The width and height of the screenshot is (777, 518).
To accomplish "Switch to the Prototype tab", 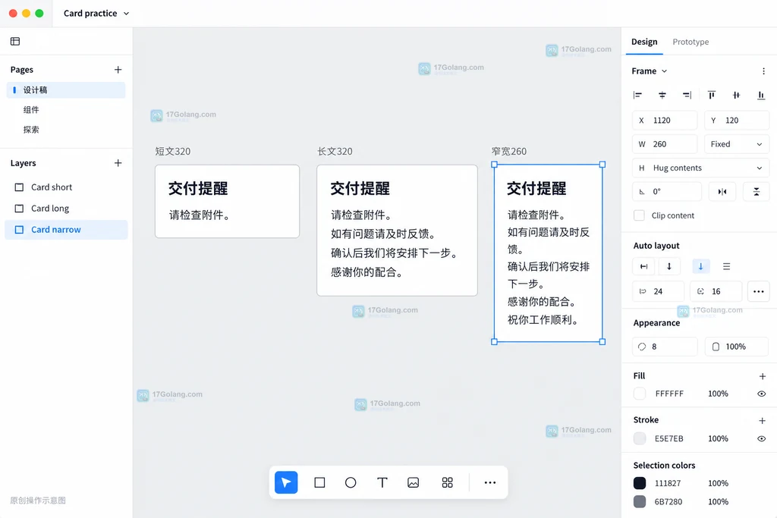I will point(690,42).
